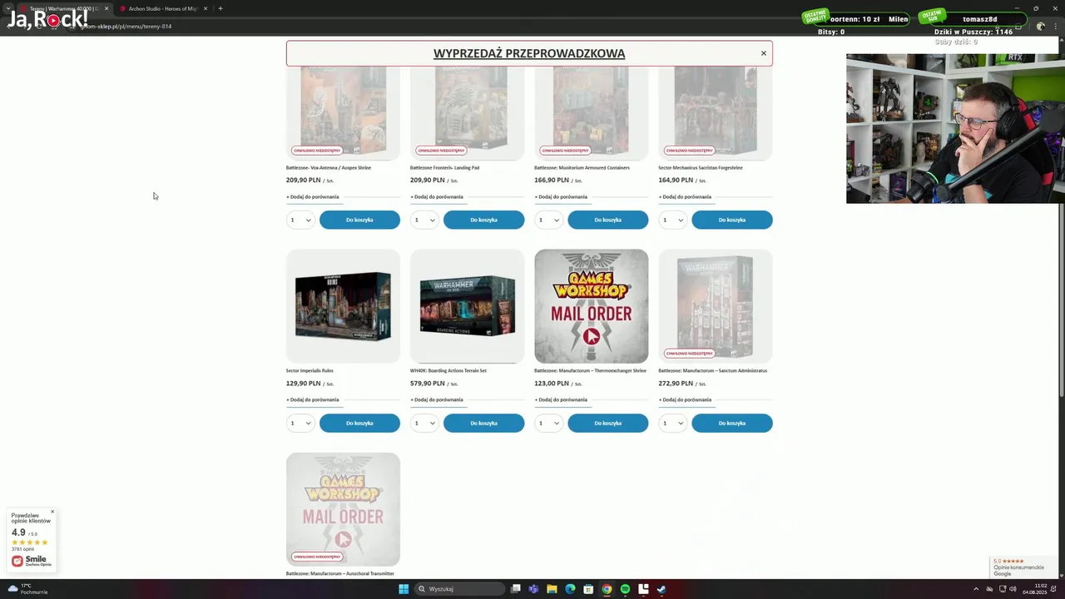Image resolution: width=1065 pixels, height=599 pixels.
Task: Open Task View from the taskbar
Action: pyautogui.click(x=516, y=589)
